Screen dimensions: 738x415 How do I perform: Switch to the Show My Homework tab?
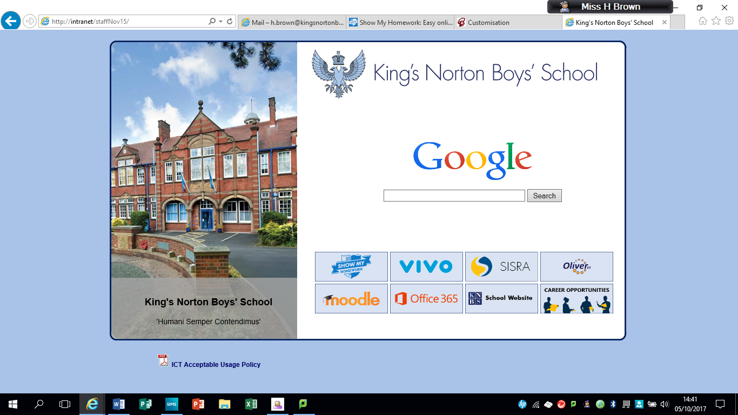(x=400, y=22)
